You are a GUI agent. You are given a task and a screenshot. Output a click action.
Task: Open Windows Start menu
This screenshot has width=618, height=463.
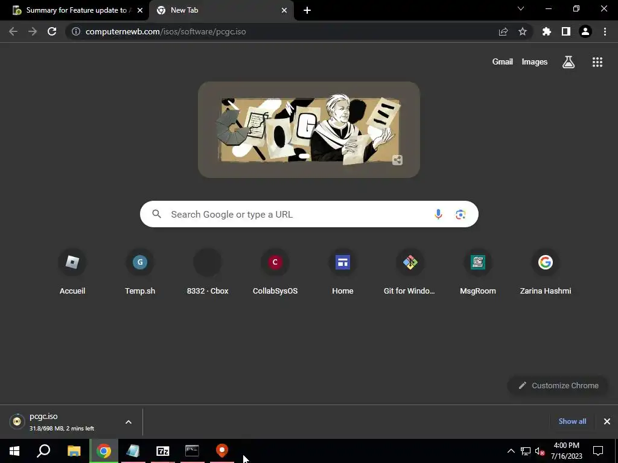tap(14, 451)
